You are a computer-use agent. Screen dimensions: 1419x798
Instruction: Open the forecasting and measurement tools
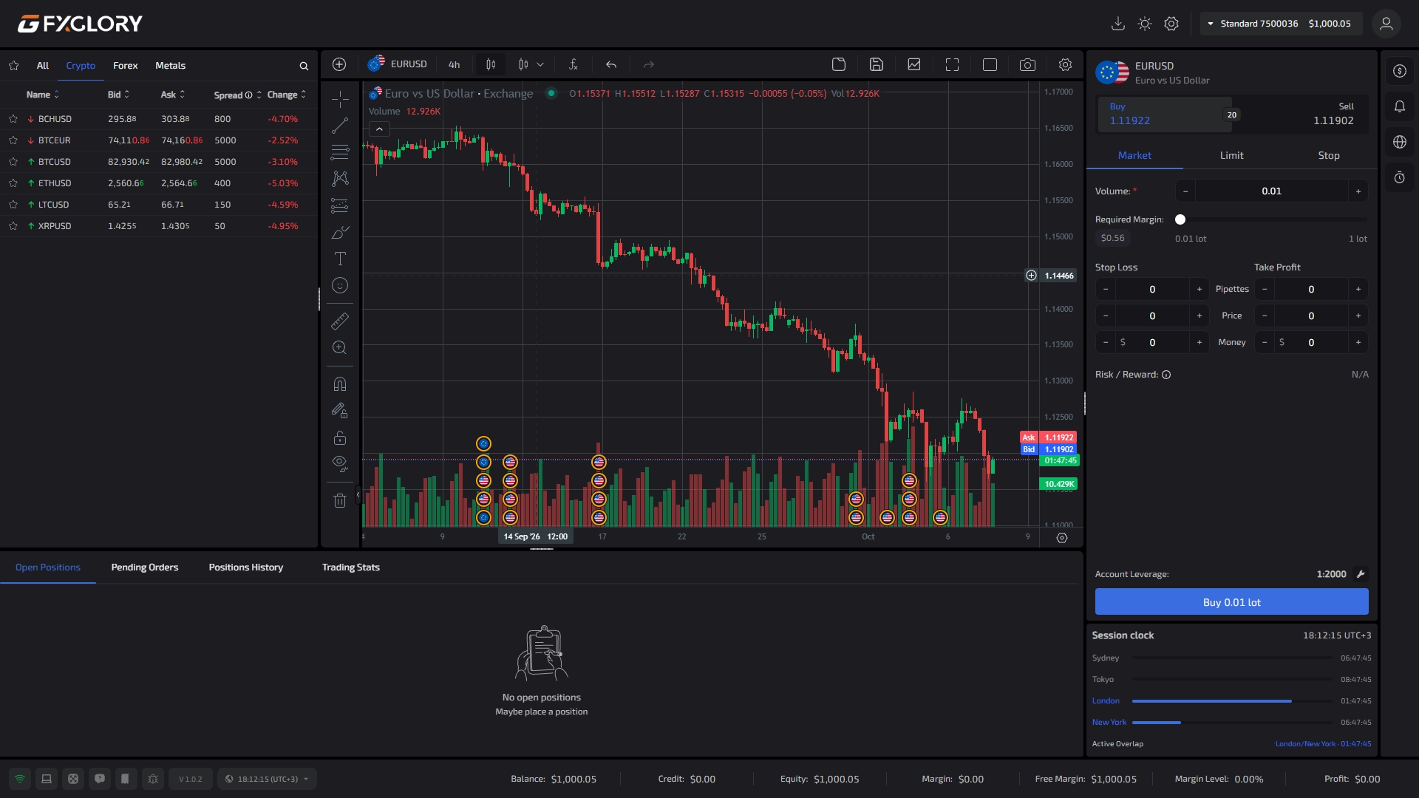point(340,205)
